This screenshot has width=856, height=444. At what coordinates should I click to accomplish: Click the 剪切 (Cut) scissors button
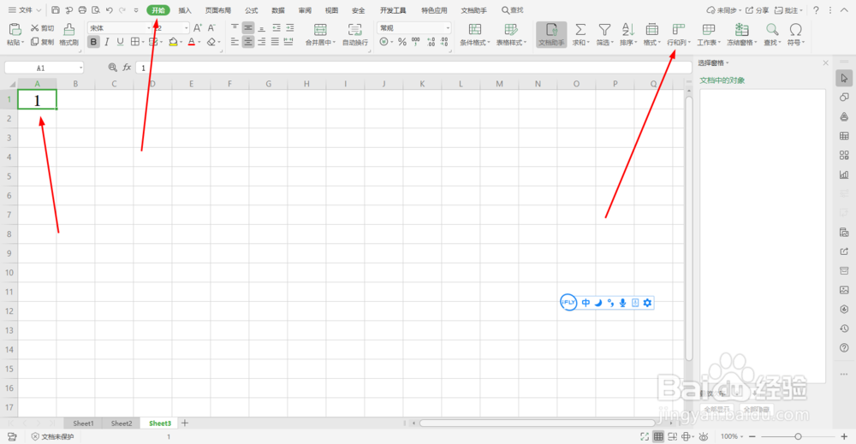(42, 28)
